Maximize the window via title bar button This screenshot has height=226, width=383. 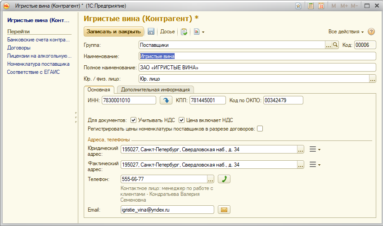[367, 6]
